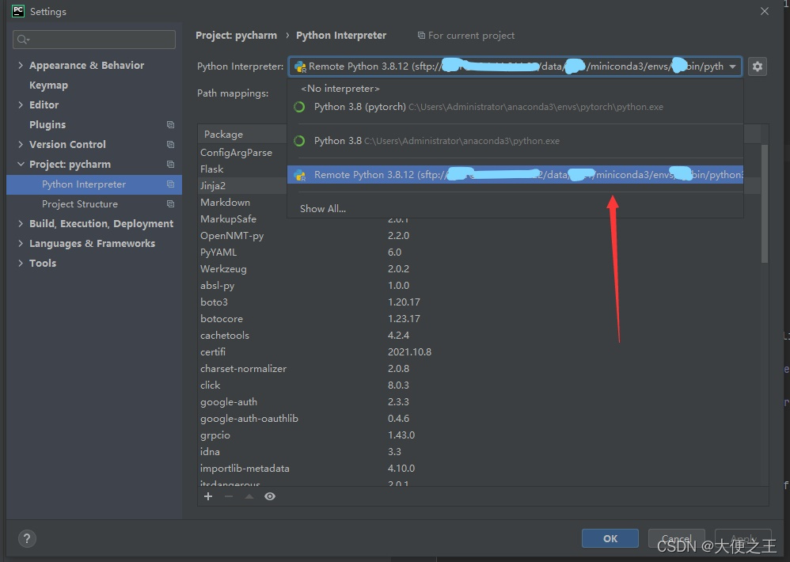Viewport: 790px width, 562px height.
Task: Select the OpenNMT-py package row
Action: (479, 236)
